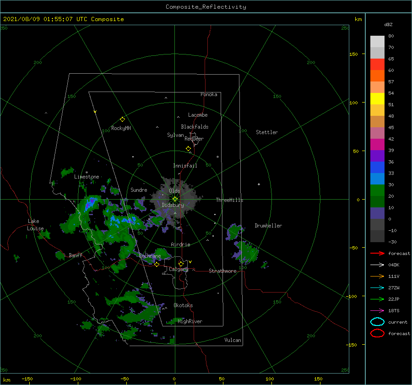Click the orange 111V arrow in legend
This screenshot has height=385, width=412.
pos(377,276)
